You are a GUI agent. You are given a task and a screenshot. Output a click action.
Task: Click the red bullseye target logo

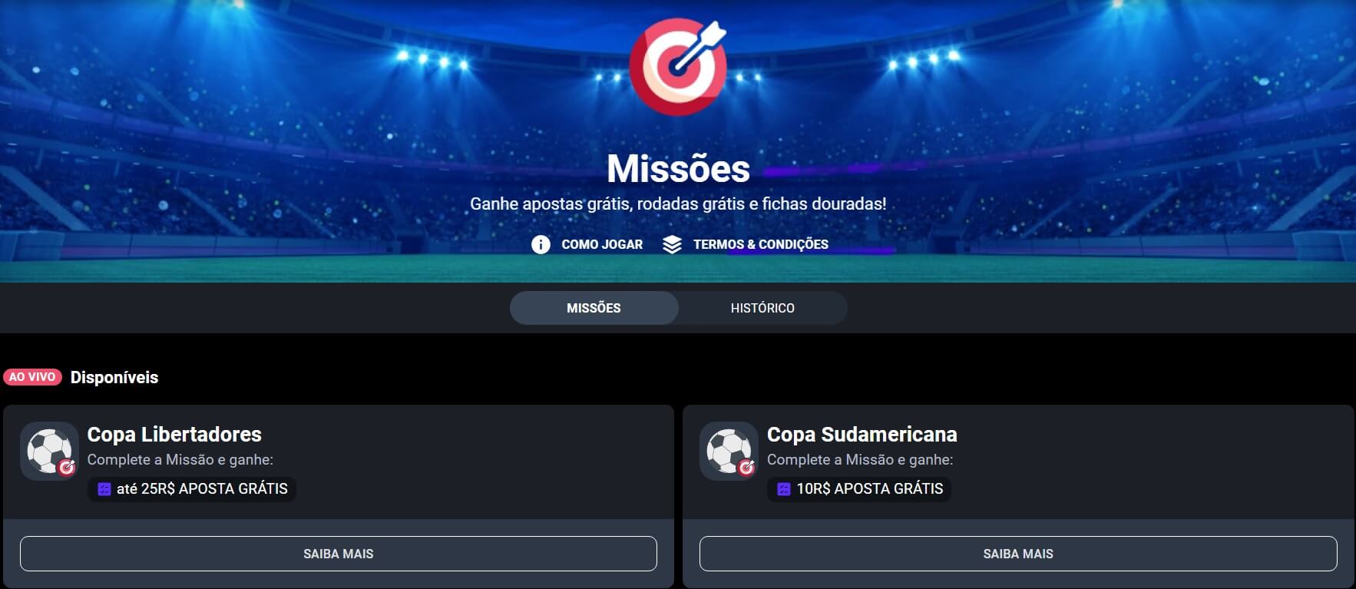[x=677, y=67]
